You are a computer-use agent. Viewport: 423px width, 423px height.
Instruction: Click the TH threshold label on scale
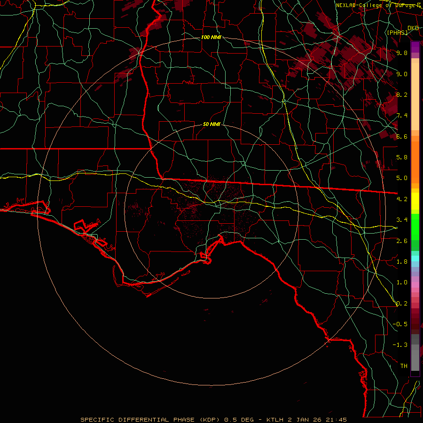point(404,366)
